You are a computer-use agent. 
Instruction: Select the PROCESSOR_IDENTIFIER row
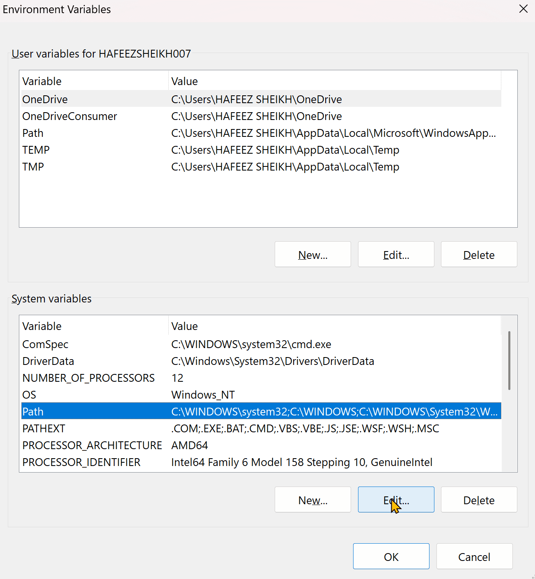point(261,462)
